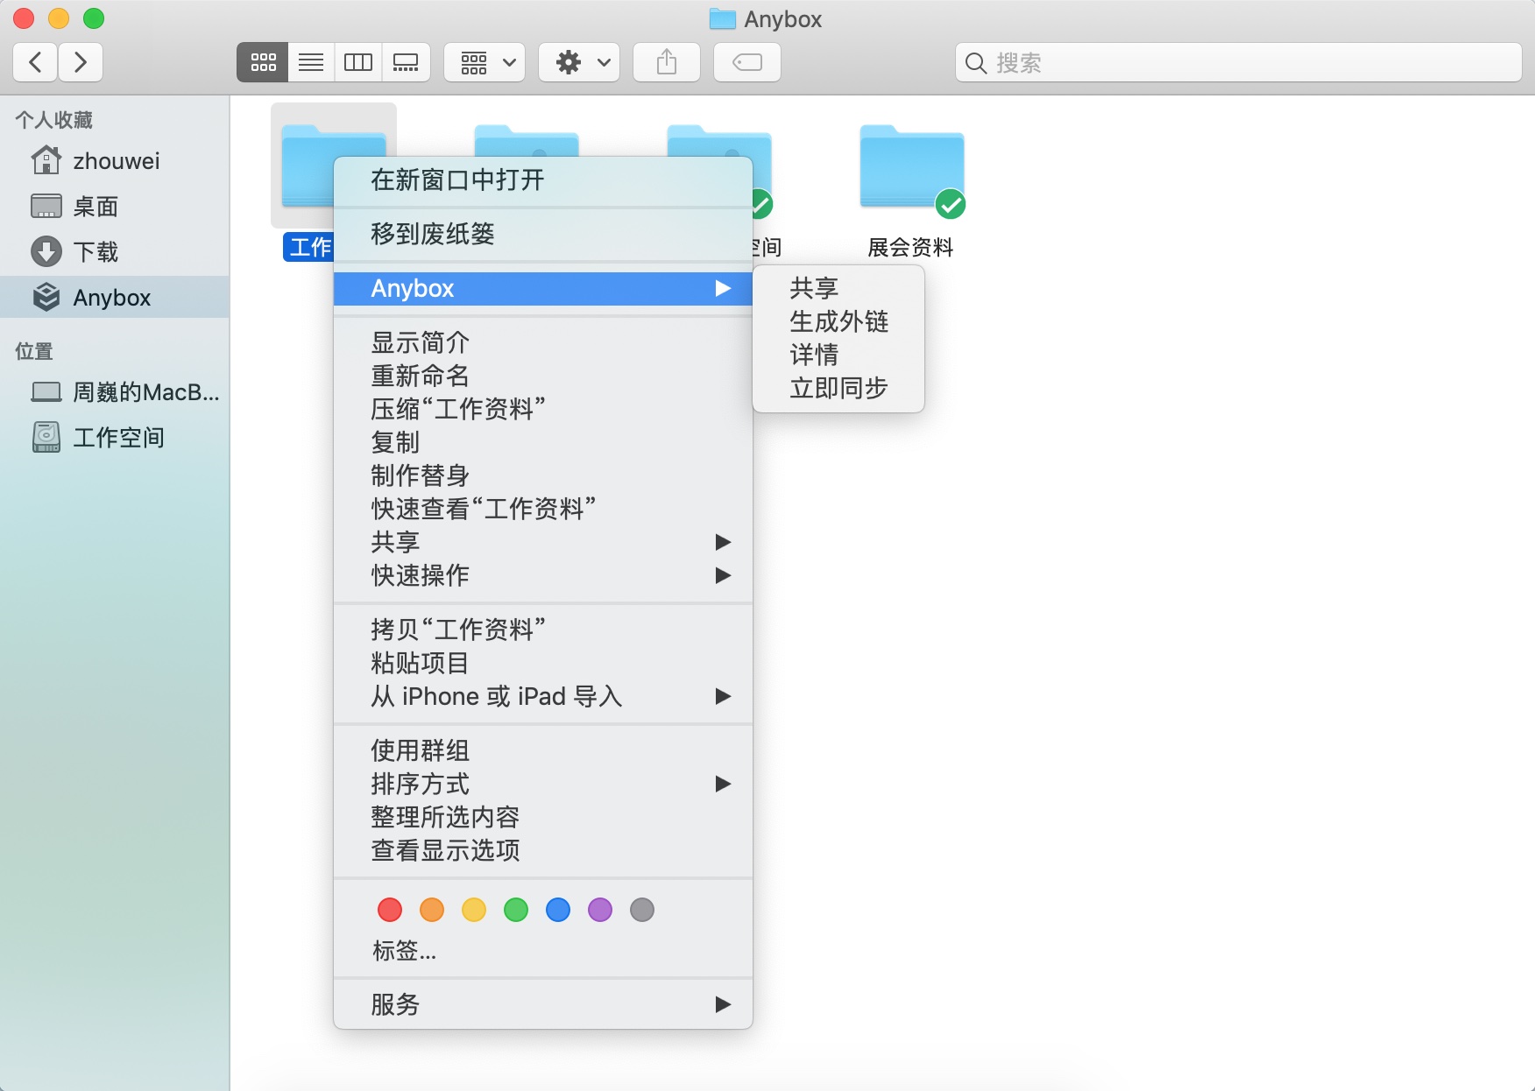Go forward with the right arrow button
Screen dimensions: 1535x1091
click(81, 62)
